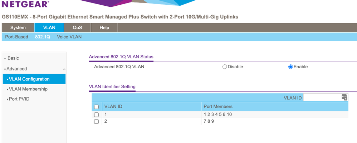This screenshot has height=143, width=357.
Task: Toggle the select-all VLANs header checkbox
Action: point(96,107)
